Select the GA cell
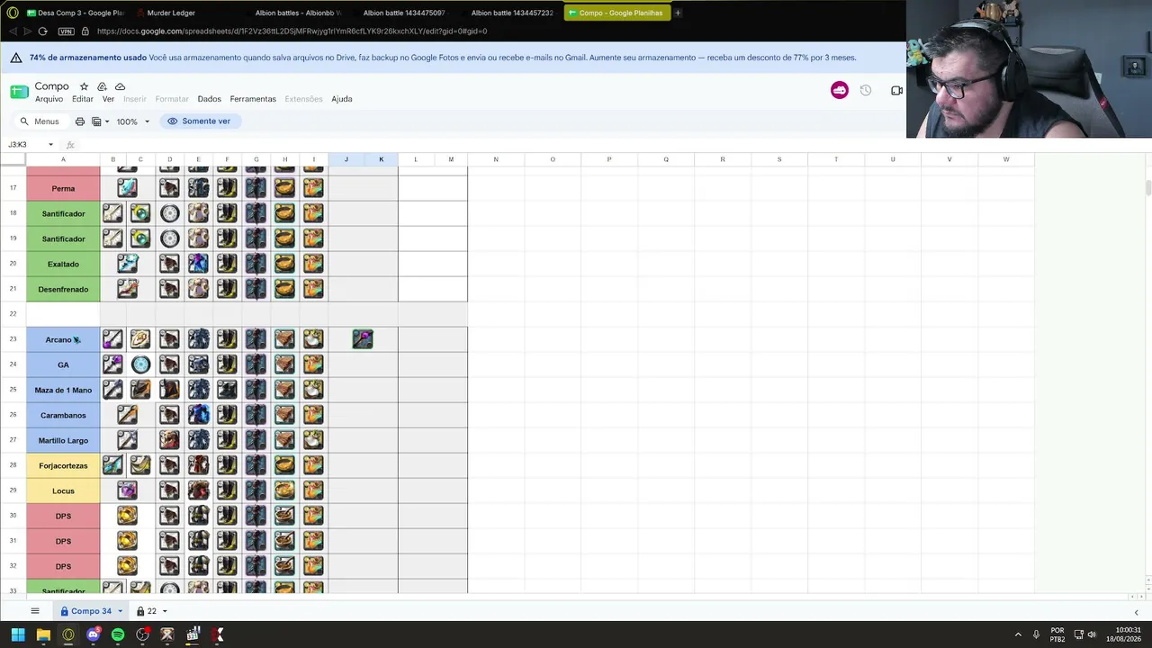 (63, 364)
